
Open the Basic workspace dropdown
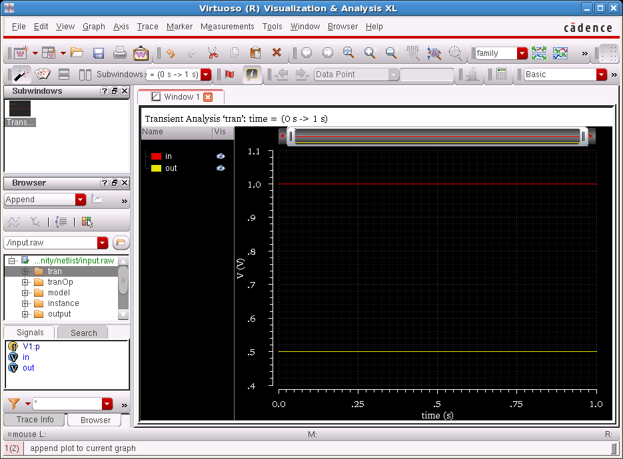602,75
